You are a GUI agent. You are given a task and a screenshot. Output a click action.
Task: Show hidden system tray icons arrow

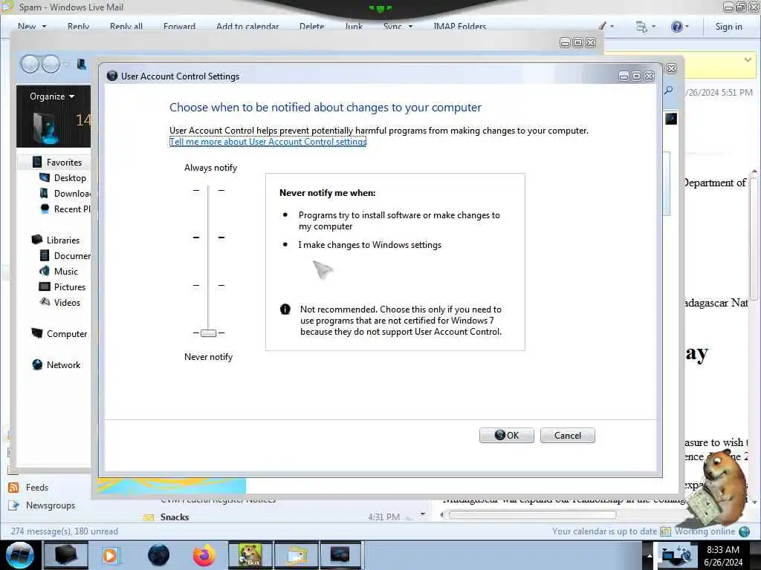[650, 555]
